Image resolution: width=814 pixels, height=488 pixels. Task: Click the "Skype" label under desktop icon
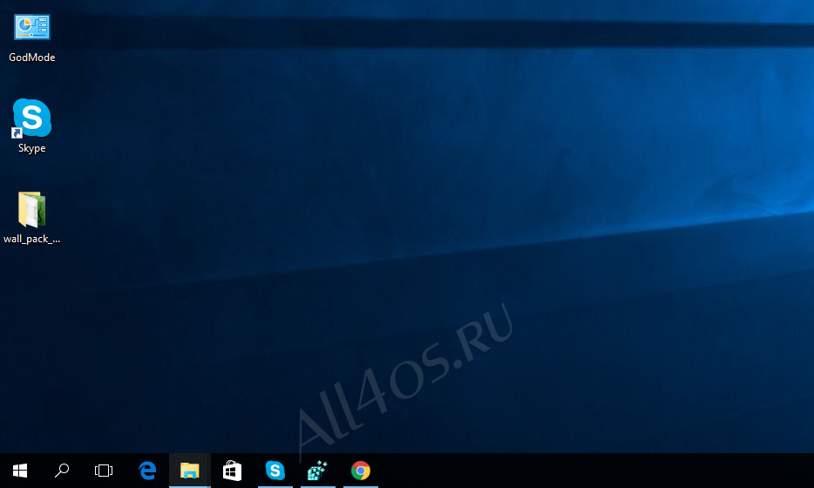click(31, 148)
